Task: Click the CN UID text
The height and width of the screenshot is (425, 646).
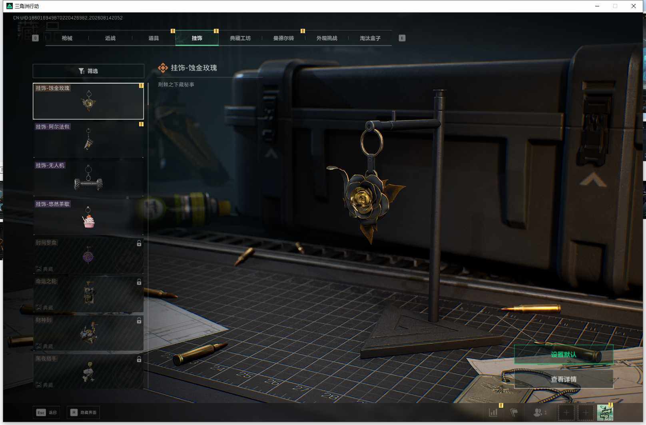Action: click(x=68, y=18)
